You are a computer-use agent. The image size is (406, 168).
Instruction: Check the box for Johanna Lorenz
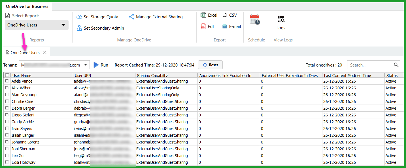pyautogui.click(x=7, y=142)
